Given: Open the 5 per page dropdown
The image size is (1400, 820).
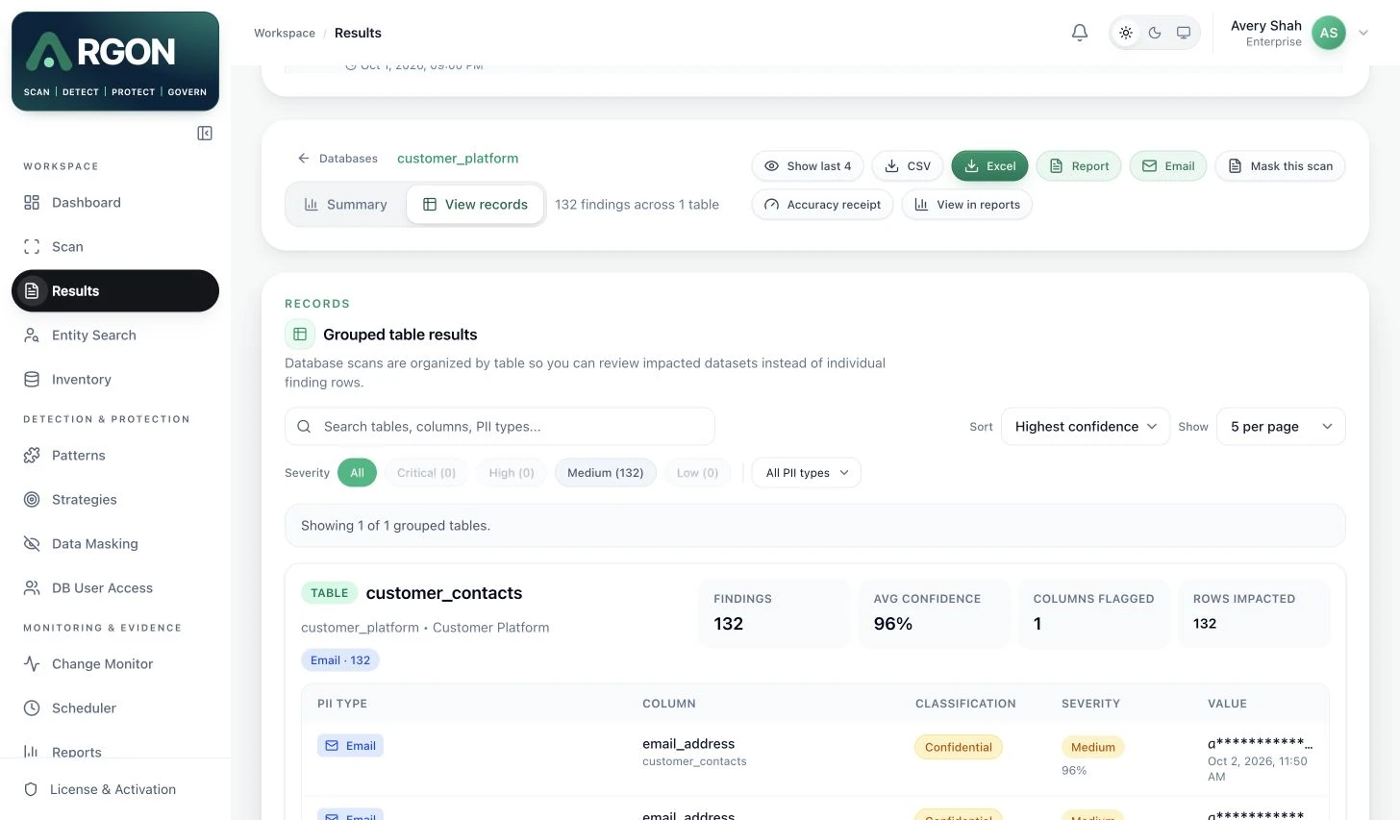Looking at the screenshot, I should 1281,427.
